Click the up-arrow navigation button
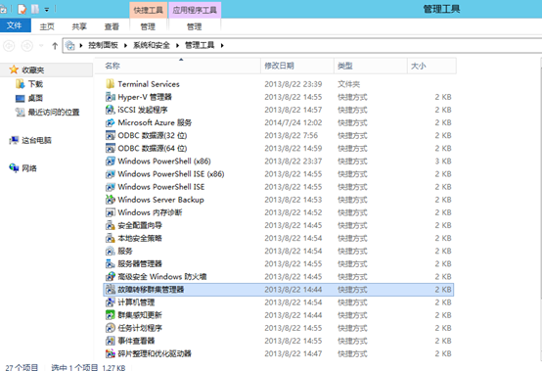This screenshot has width=542, height=371. (x=55, y=46)
